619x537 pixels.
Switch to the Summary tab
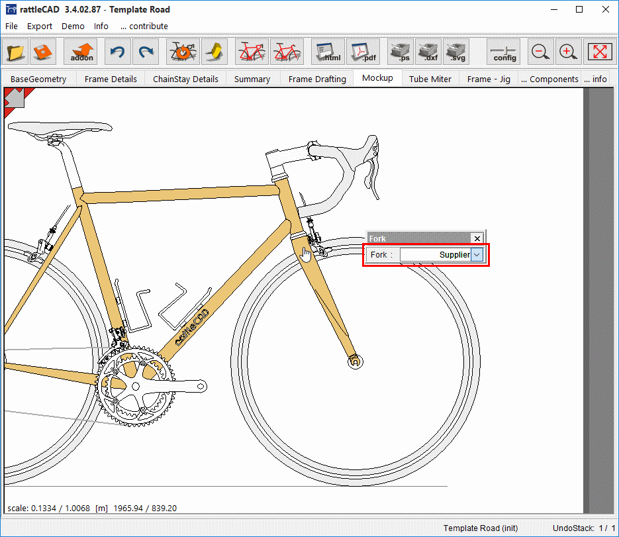coord(252,79)
